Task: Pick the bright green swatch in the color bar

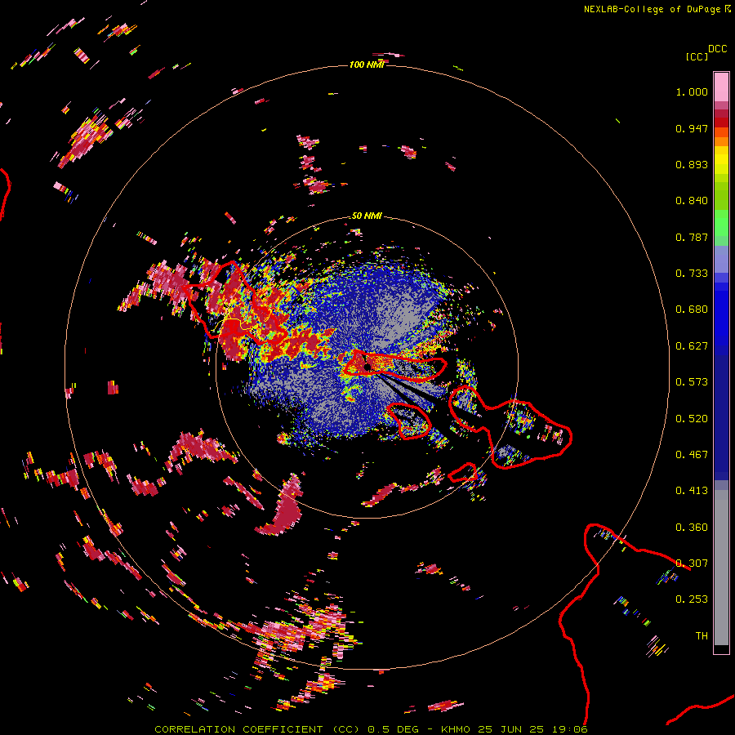Action: (721, 223)
